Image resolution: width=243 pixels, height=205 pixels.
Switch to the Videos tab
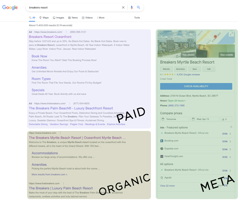(x=87, y=18)
